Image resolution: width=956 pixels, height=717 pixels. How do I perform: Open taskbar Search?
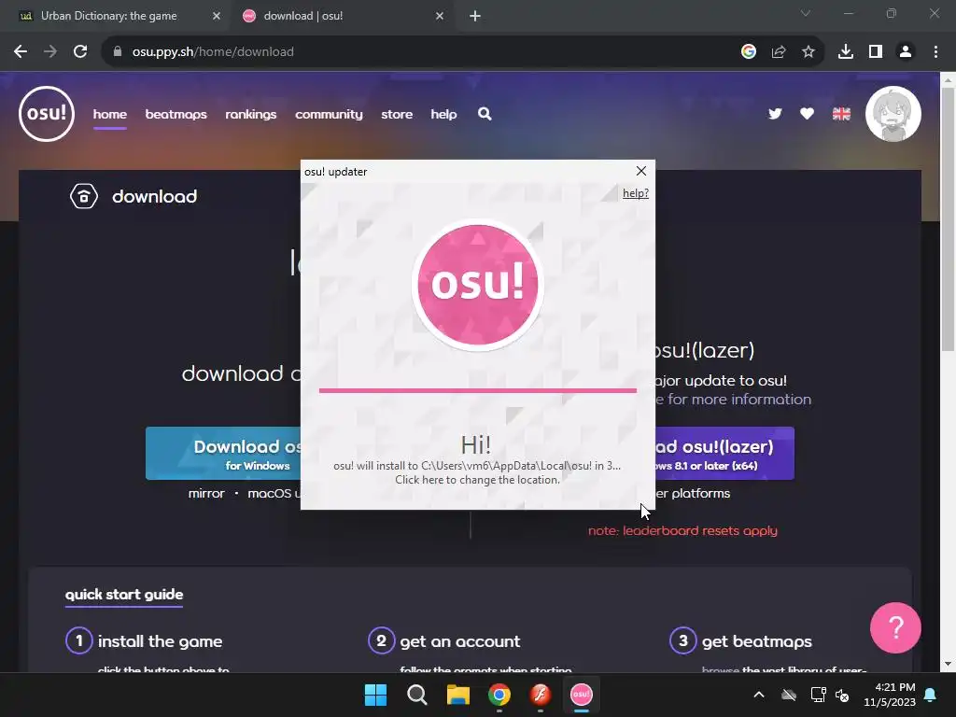point(417,695)
